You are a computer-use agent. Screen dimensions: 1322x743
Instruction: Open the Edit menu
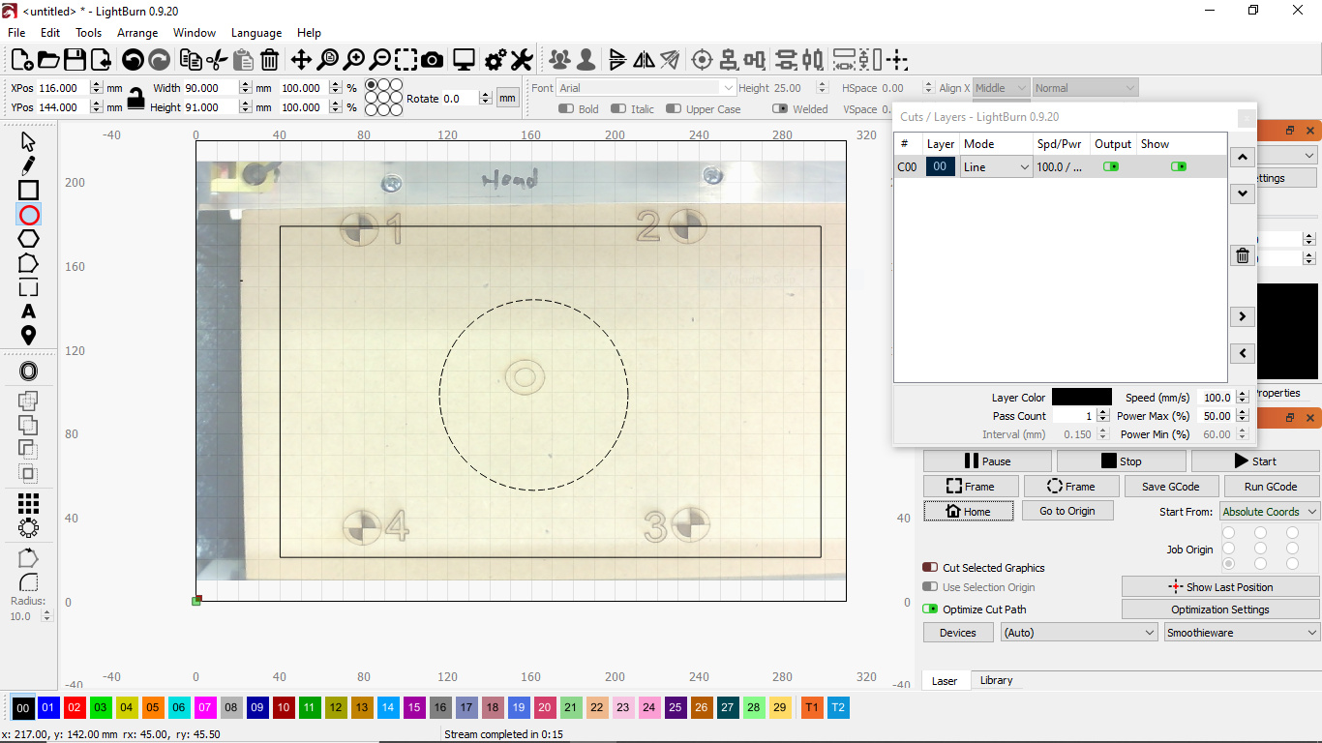(x=50, y=33)
